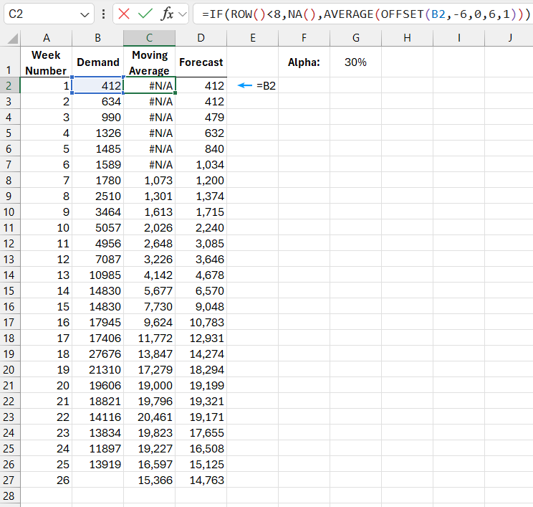Image resolution: width=533 pixels, height=507 pixels.
Task: Click the three-dot name box resize handle
Action: click(x=104, y=14)
